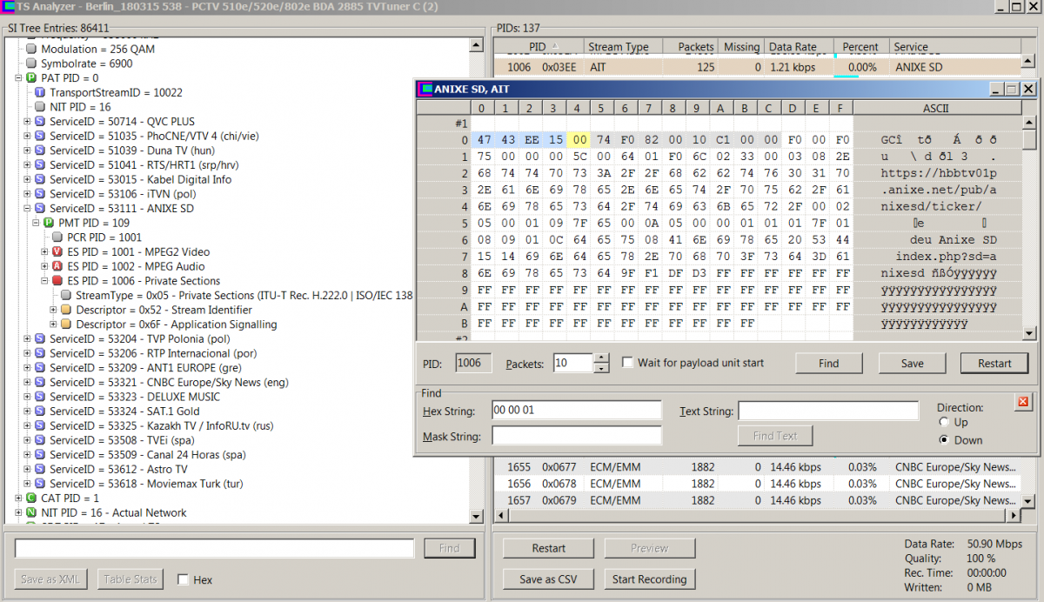Collapse the PMT PID = 109 node

coord(36,224)
